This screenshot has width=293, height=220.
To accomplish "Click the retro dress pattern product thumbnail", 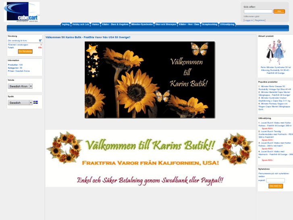I will [x=276, y=52].
